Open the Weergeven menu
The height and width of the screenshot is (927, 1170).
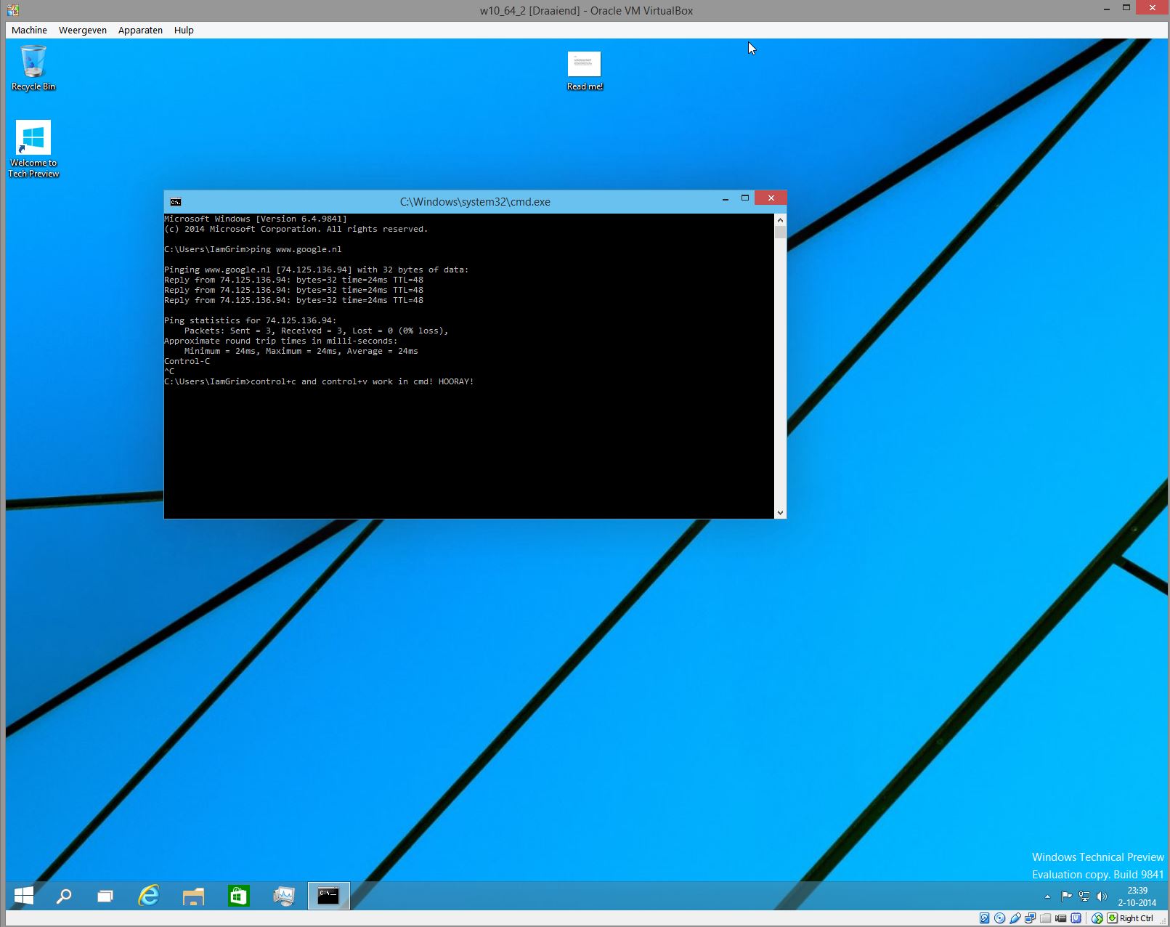pyautogui.click(x=83, y=30)
